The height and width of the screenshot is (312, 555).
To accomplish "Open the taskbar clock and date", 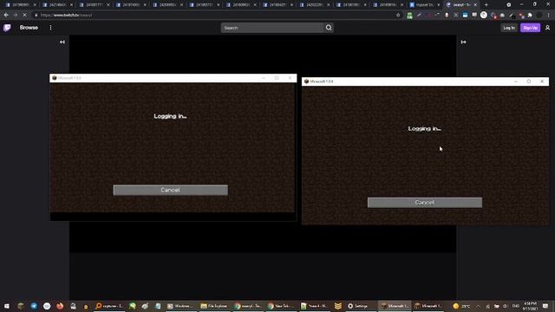I will (x=530, y=306).
